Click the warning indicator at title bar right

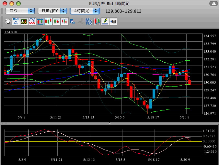(213, 4)
